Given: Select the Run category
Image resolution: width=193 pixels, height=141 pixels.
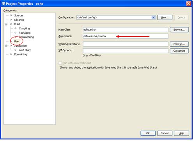Looking at the screenshot, I should click(x=16, y=41).
